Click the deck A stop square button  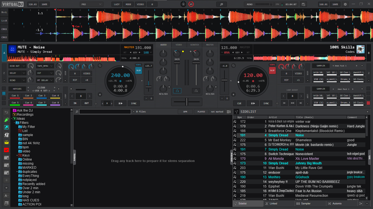[x=100, y=94]
